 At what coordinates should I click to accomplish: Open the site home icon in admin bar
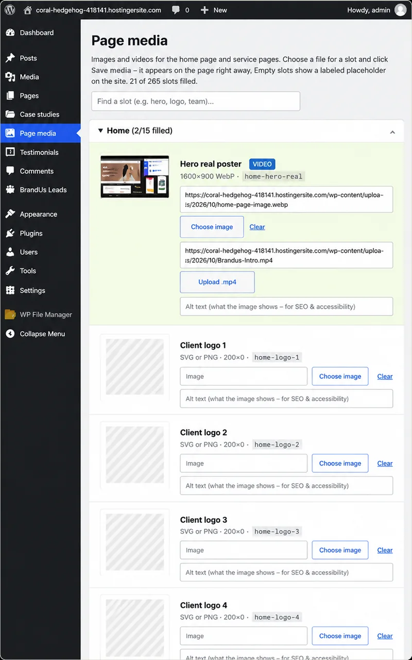point(28,10)
